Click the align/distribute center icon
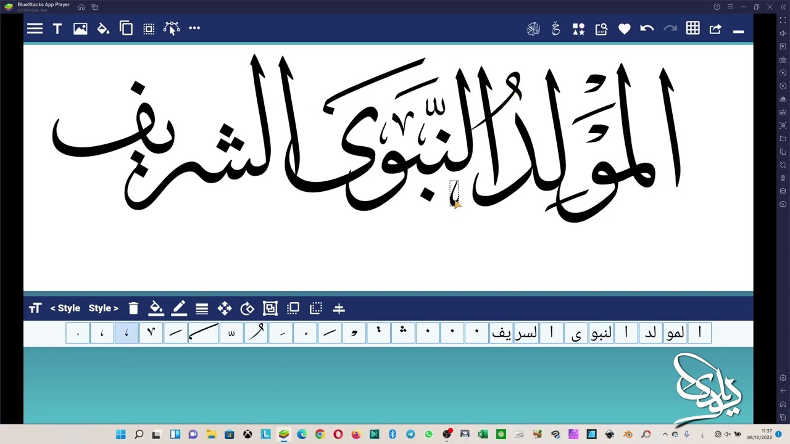This screenshot has height=444, width=790. coord(339,308)
